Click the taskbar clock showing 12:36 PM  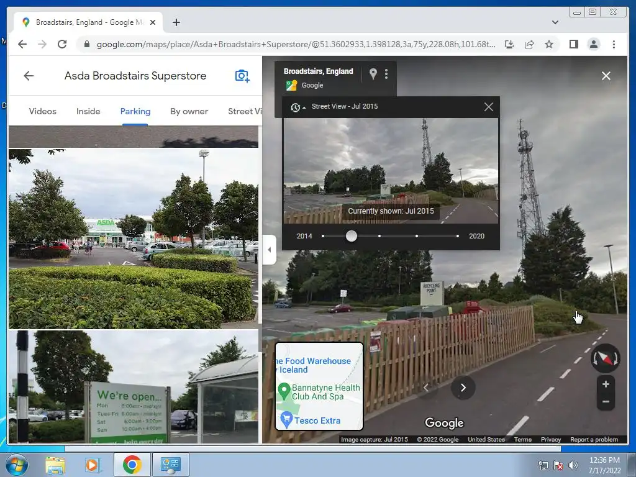click(604, 465)
